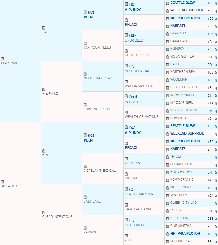Click the clipboard icon above 레이스데이
Viewport: 218px width, 245px height.
click(x=2, y=58)
